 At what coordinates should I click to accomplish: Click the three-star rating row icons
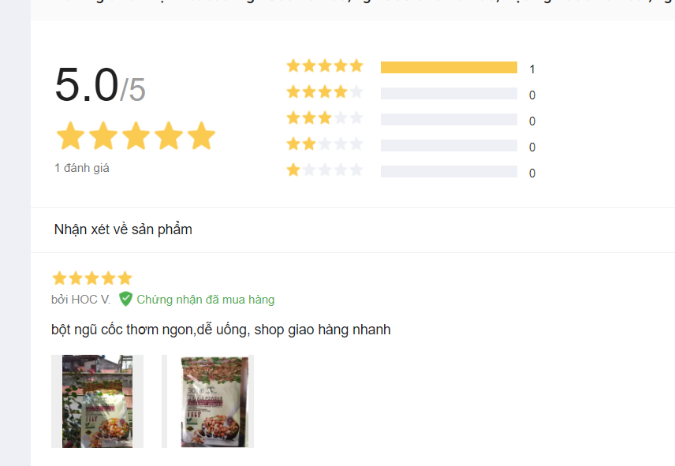tap(324, 118)
